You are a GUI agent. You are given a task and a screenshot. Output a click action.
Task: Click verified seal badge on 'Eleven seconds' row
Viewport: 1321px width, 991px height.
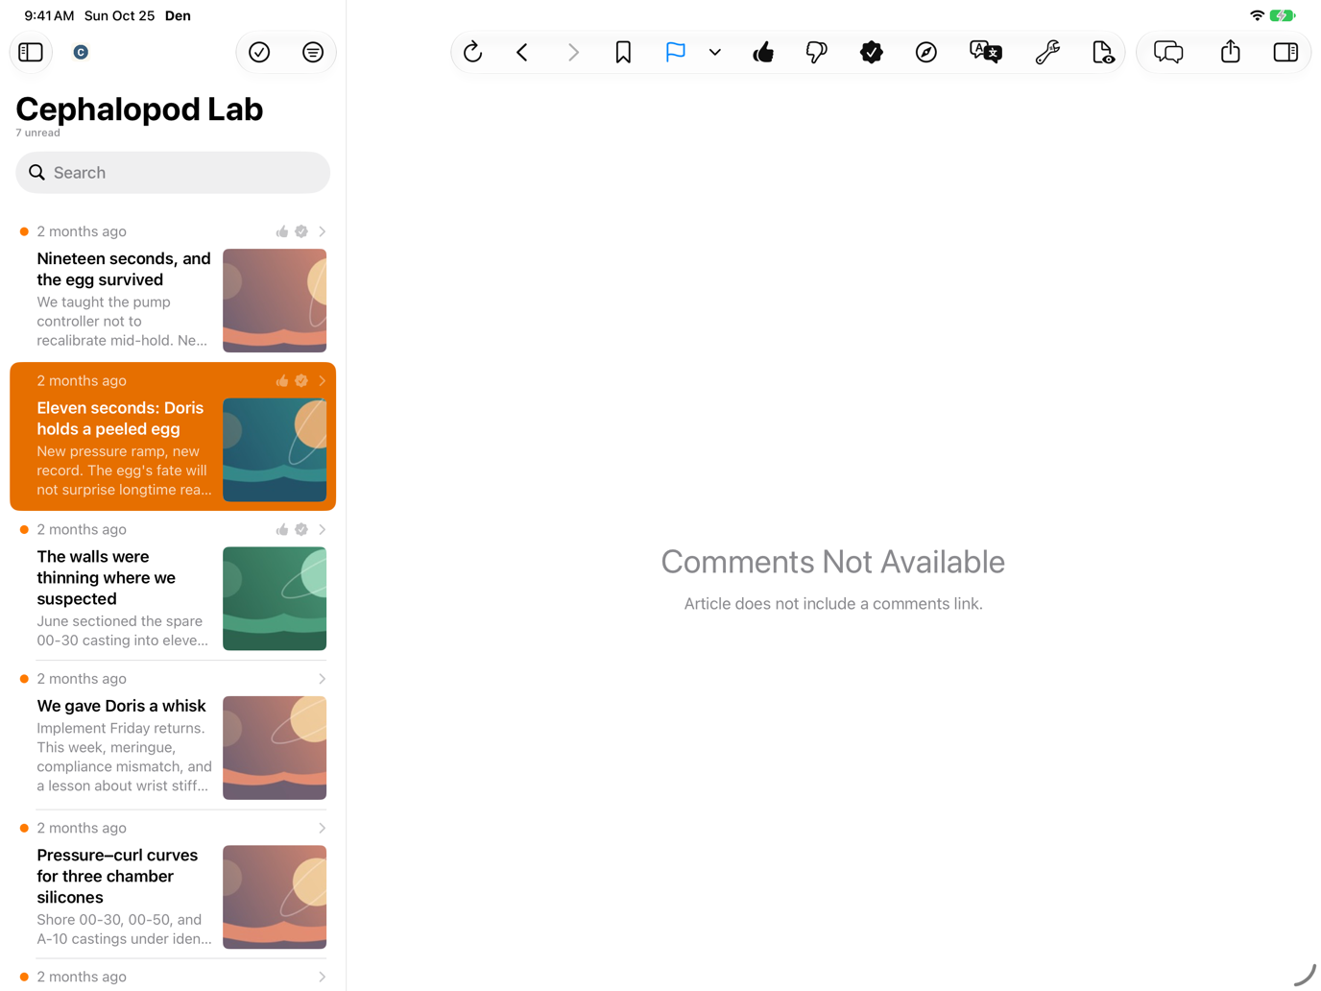[301, 381]
